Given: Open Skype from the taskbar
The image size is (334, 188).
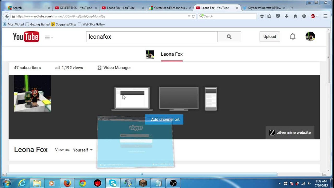Looking at the screenshot, I should tap(113, 183).
